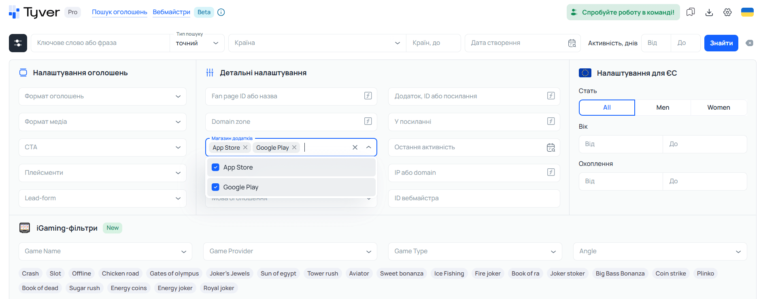The image size is (761, 299).
Task: Clear all selected app stores
Action: click(355, 148)
